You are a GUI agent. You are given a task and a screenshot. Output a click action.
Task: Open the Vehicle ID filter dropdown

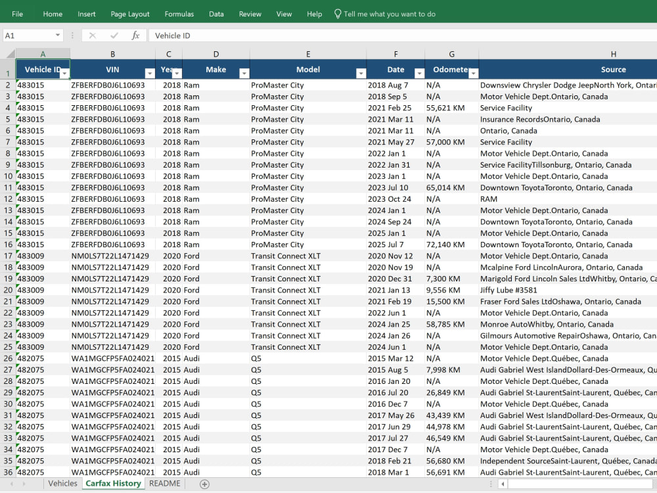click(64, 74)
